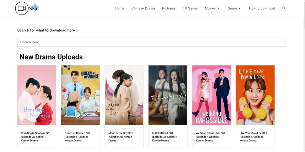Open the Queen of Divorce poster
The height and width of the screenshot is (152, 305).
[80, 95]
